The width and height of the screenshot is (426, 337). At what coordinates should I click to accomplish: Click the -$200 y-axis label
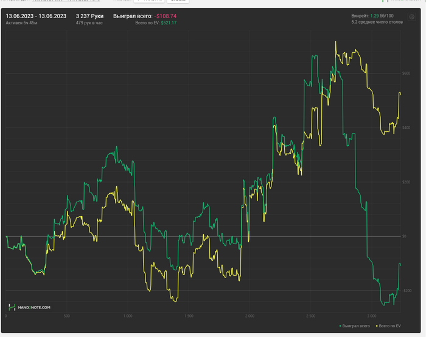(x=407, y=291)
